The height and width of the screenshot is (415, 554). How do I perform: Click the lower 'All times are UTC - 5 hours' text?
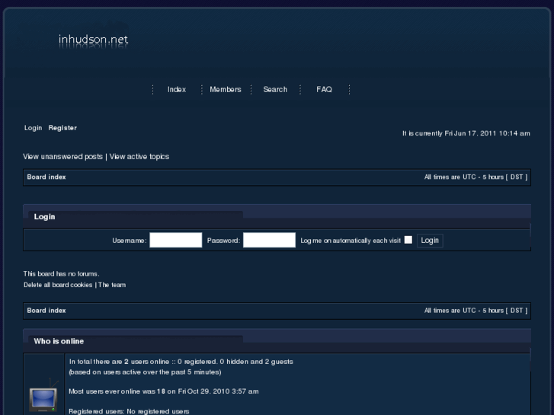(476, 311)
